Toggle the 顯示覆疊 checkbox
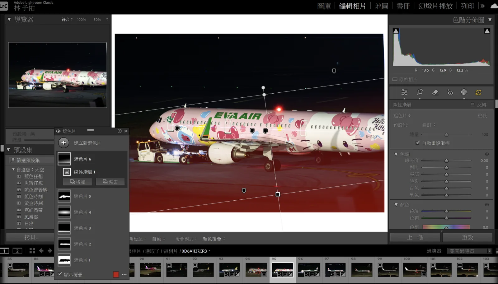Screen dimensions: 498x284 pyautogui.click(x=60, y=274)
